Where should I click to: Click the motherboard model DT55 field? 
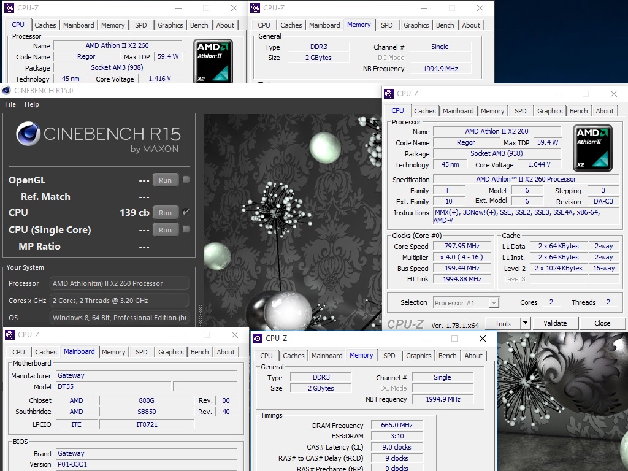click(113, 386)
